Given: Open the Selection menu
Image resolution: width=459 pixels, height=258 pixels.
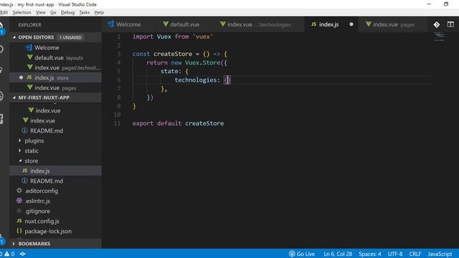Looking at the screenshot, I should pos(22,12).
